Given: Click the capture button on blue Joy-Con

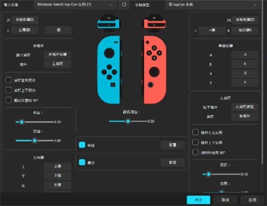Looking at the screenshot, I should [113, 84].
